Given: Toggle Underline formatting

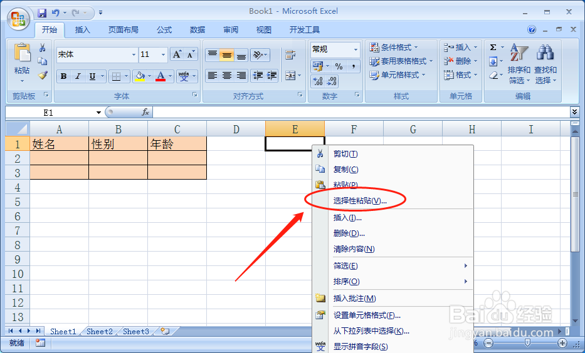Looking at the screenshot, I should [92, 76].
